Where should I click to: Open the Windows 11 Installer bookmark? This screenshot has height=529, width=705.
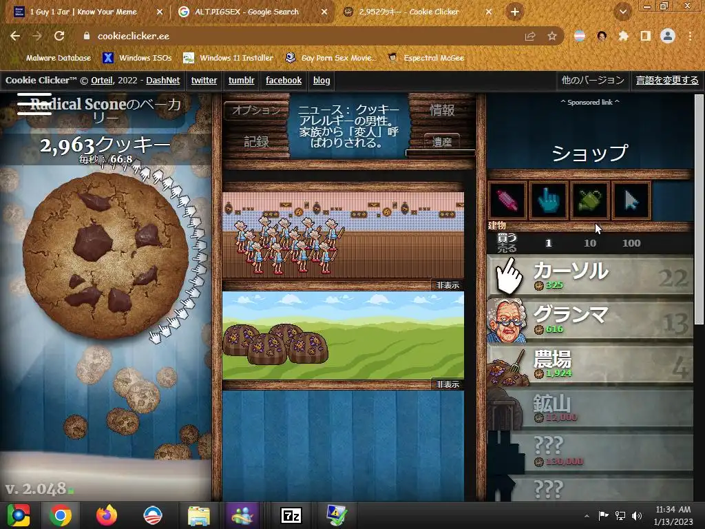point(229,58)
